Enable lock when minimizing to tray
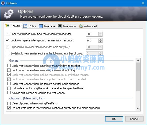The width and height of the screenshot is (147, 125). [9, 70]
